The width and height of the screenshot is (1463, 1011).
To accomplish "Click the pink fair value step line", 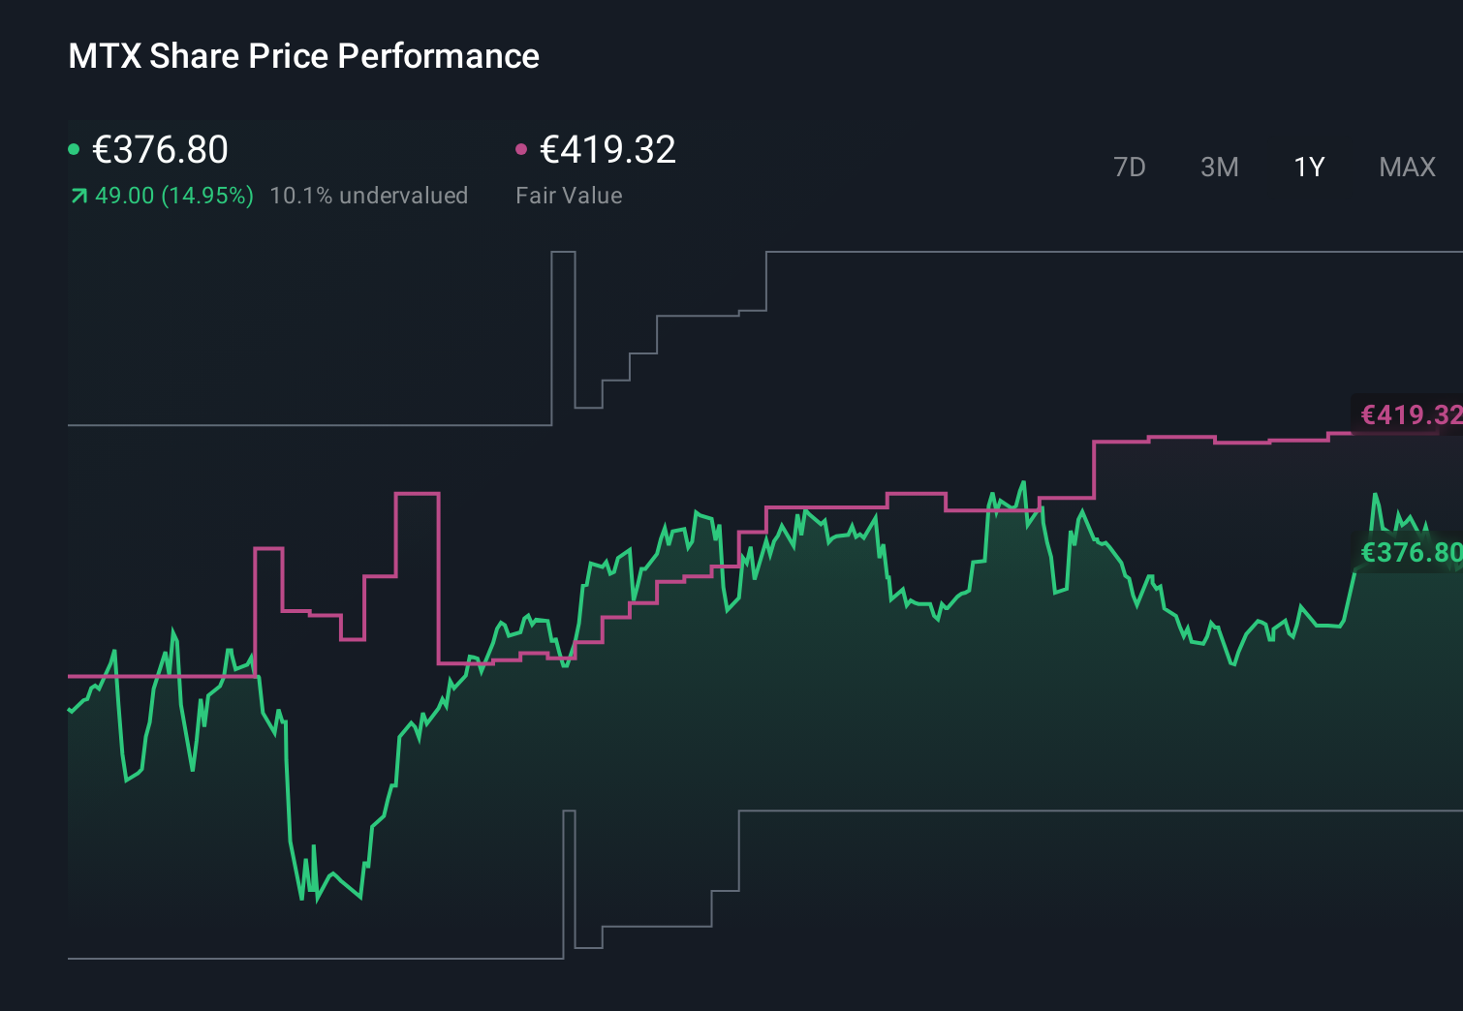I will [824, 506].
